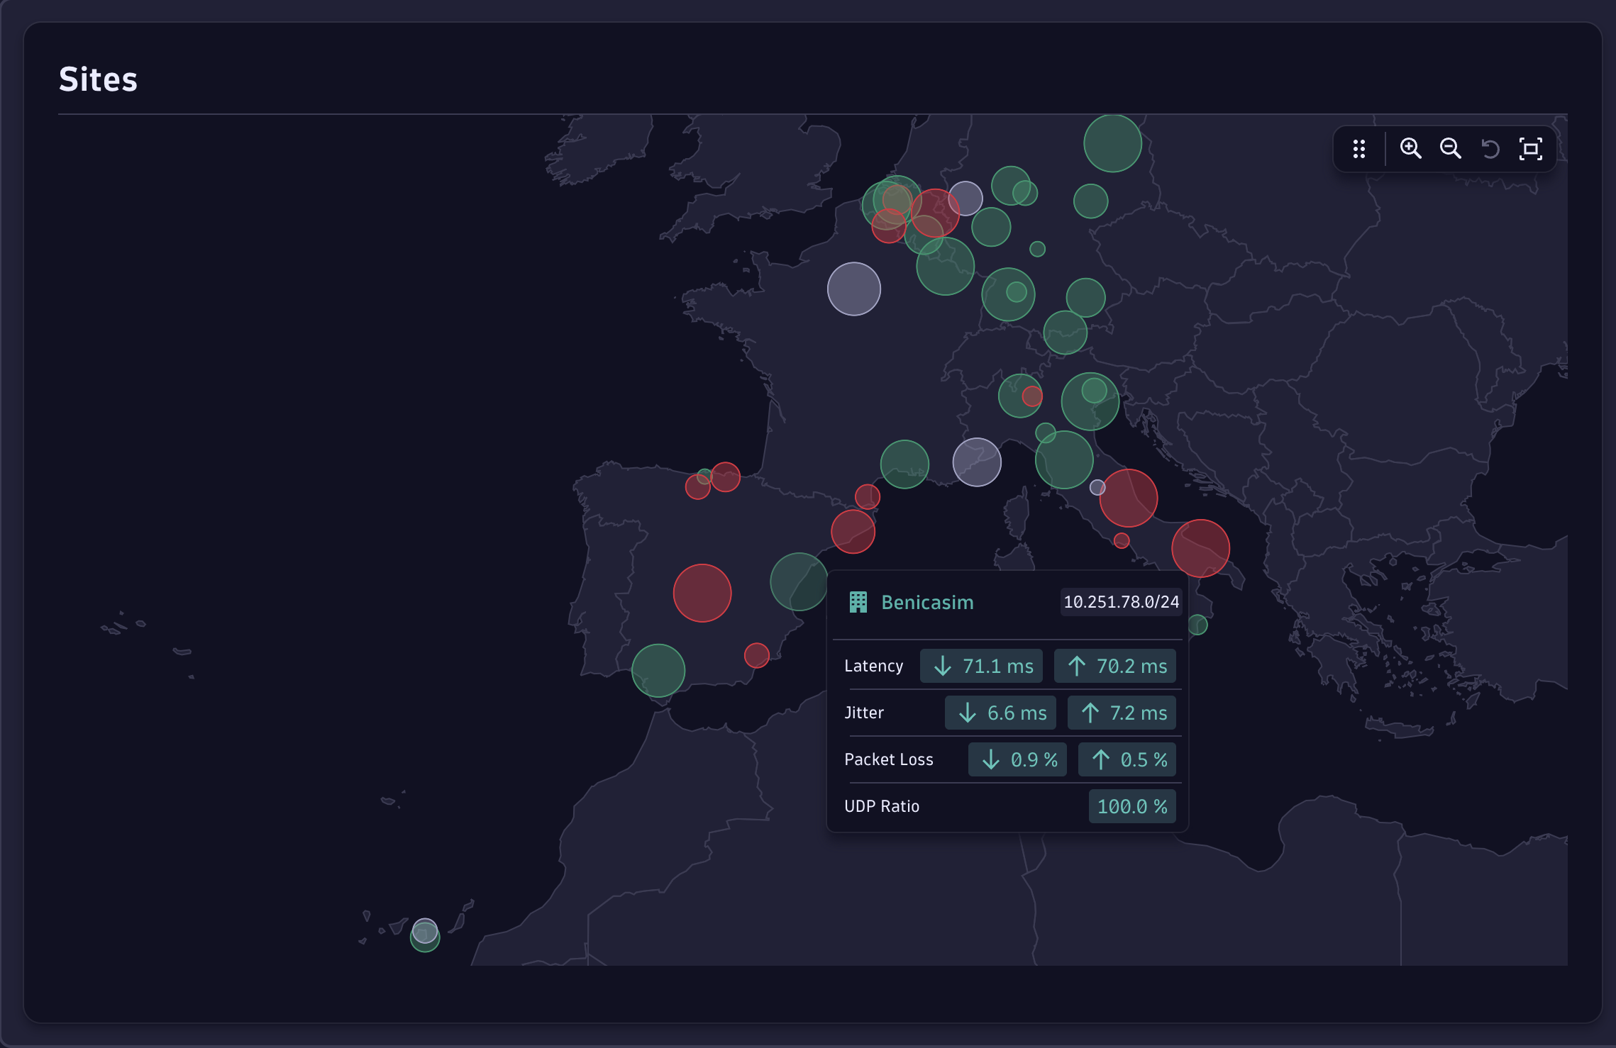Click the building icon beside Benicasim

click(858, 602)
